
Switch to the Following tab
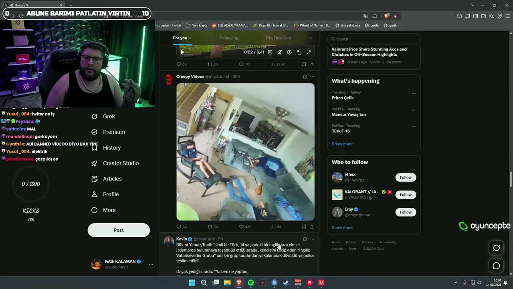pos(229,38)
